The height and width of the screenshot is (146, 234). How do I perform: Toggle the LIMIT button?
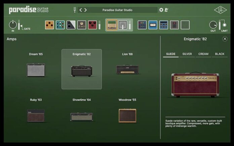click(x=225, y=25)
